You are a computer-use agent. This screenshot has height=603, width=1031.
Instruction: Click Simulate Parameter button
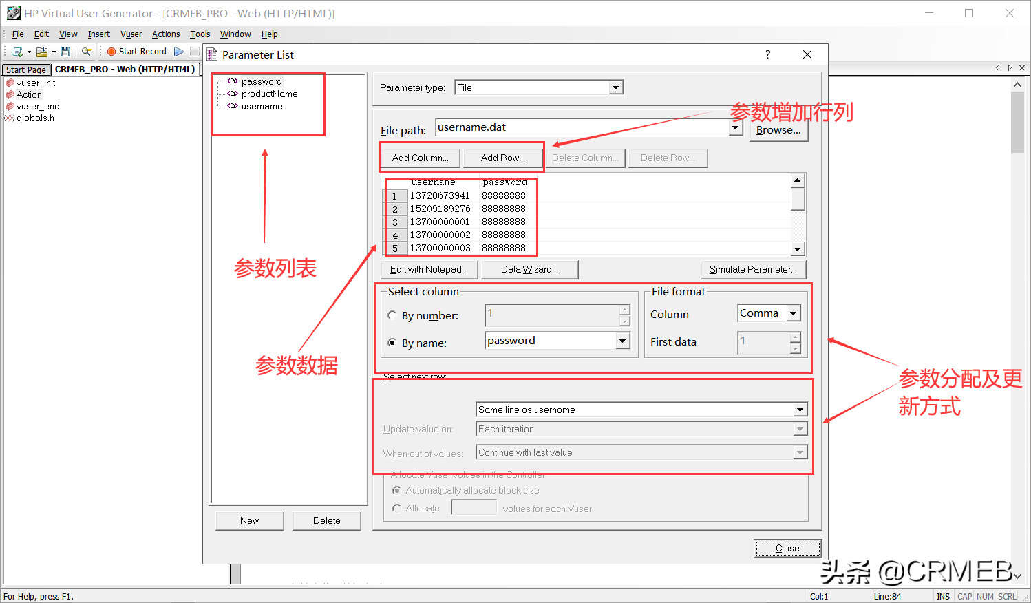(x=753, y=269)
